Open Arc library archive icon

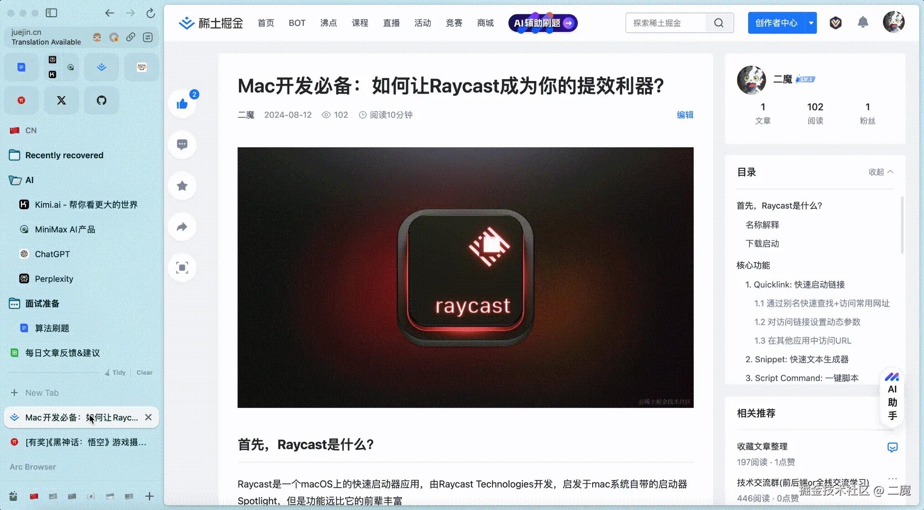pos(13,496)
